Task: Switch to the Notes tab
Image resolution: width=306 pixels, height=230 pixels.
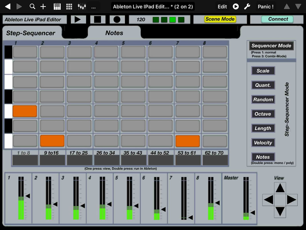Action: tap(114, 33)
